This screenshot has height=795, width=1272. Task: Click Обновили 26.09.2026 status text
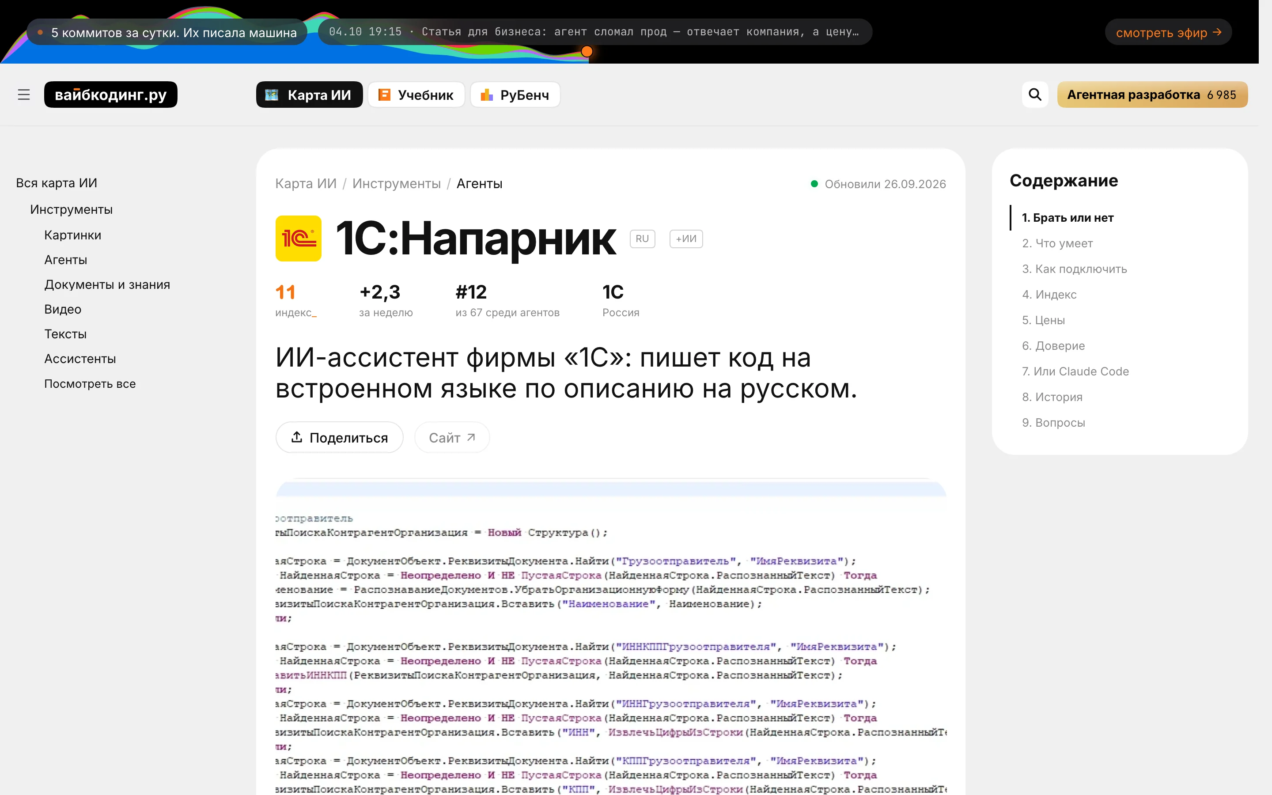pos(885,184)
